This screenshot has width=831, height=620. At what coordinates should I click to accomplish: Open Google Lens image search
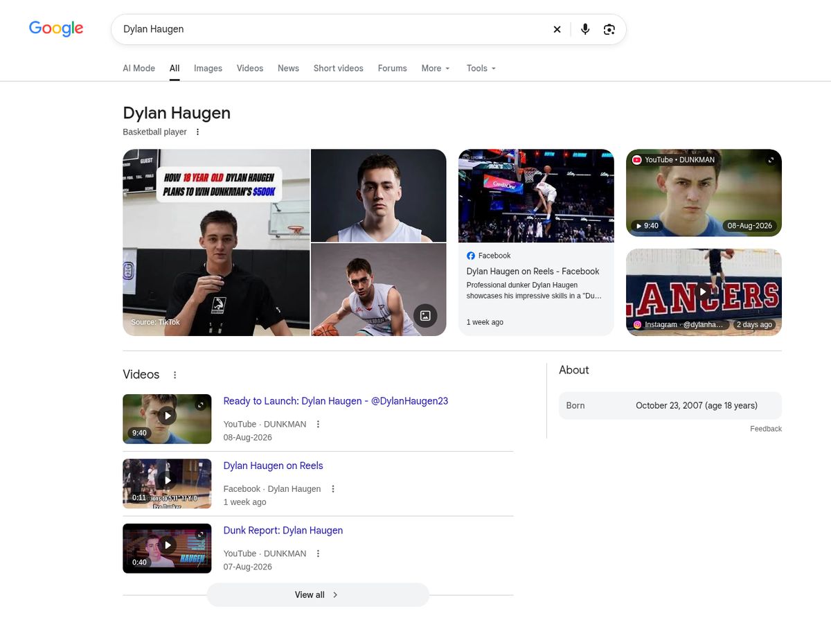[609, 29]
